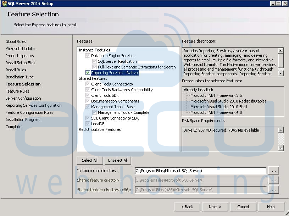
Task: Click the SQL Server Setup title bar icon
Action: (4, 4)
